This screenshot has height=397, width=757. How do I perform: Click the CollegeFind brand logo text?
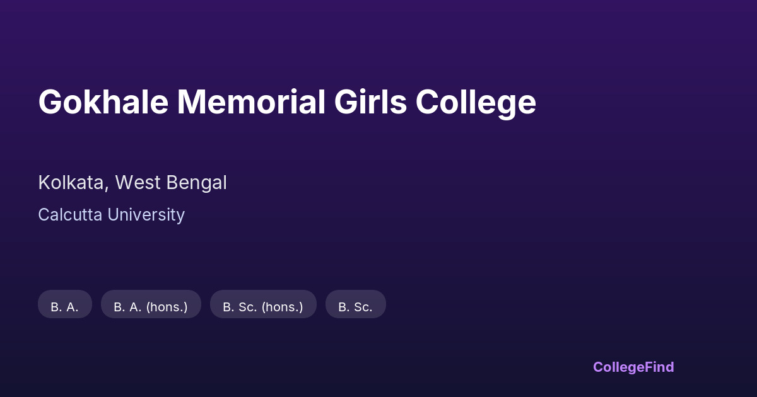(x=633, y=367)
